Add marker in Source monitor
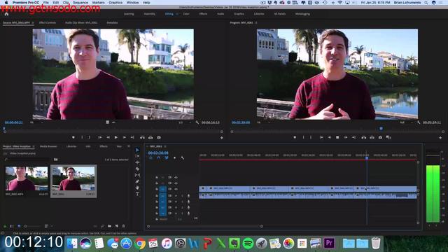 click(x=73, y=137)
